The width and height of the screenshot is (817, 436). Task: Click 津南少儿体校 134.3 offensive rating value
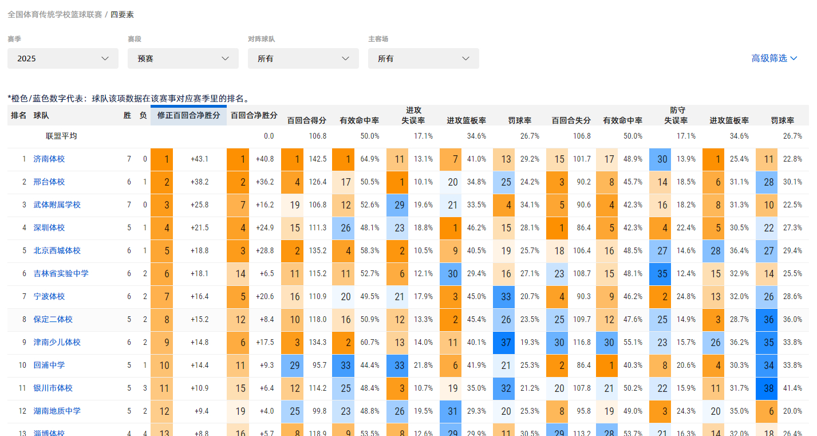[318, 343]
